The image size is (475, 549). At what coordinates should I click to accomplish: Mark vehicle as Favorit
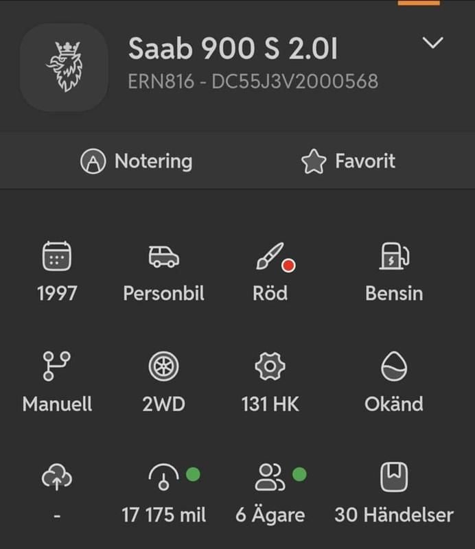point(348,161)
